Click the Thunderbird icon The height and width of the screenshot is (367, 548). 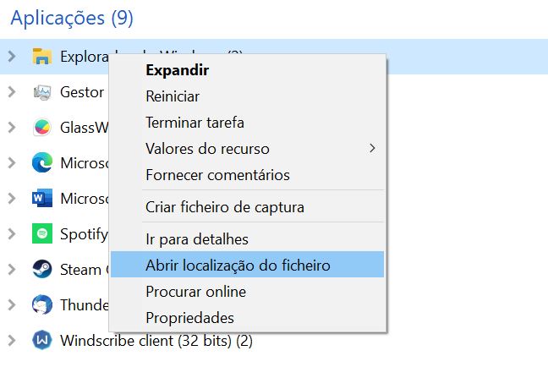(x=42, y=304)
